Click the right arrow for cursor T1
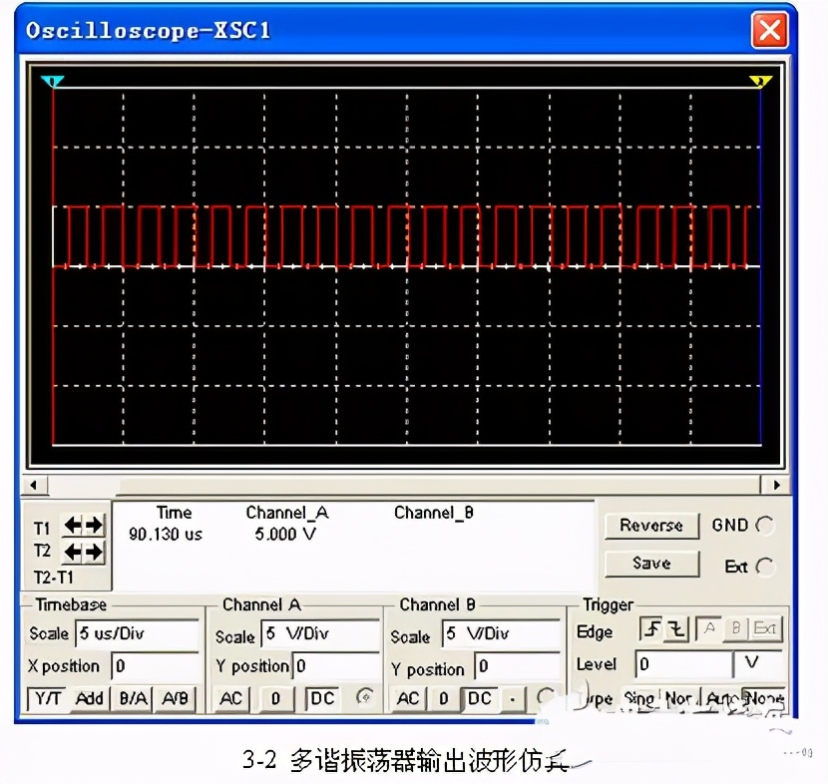Viewport: 828px width, 784px height. pyautogui.click(x=93, y=523)
